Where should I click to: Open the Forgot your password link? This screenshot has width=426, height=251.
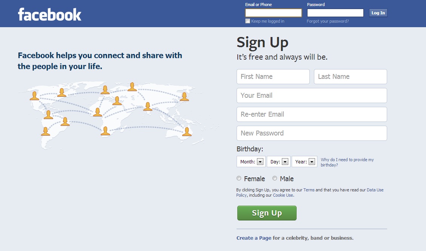coord(328,21)
